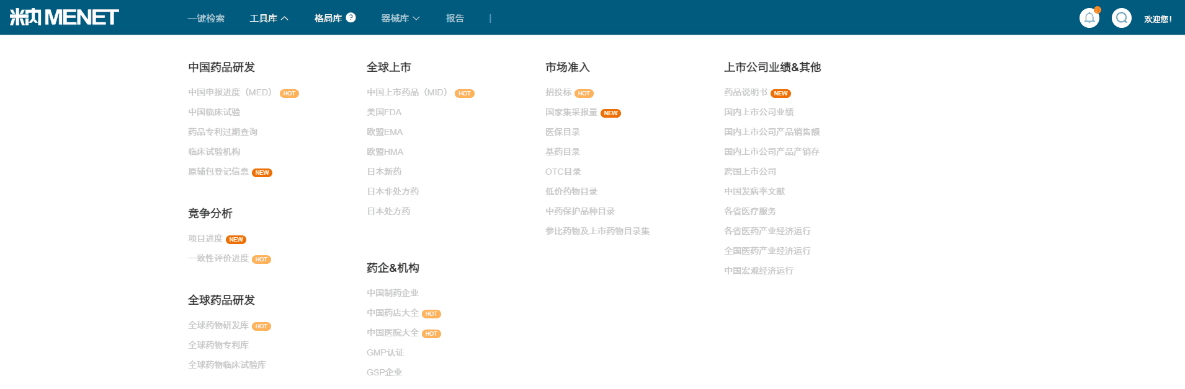Open the 一键检索 menu item
This screenshot has height=389, width=1185.
207,19
